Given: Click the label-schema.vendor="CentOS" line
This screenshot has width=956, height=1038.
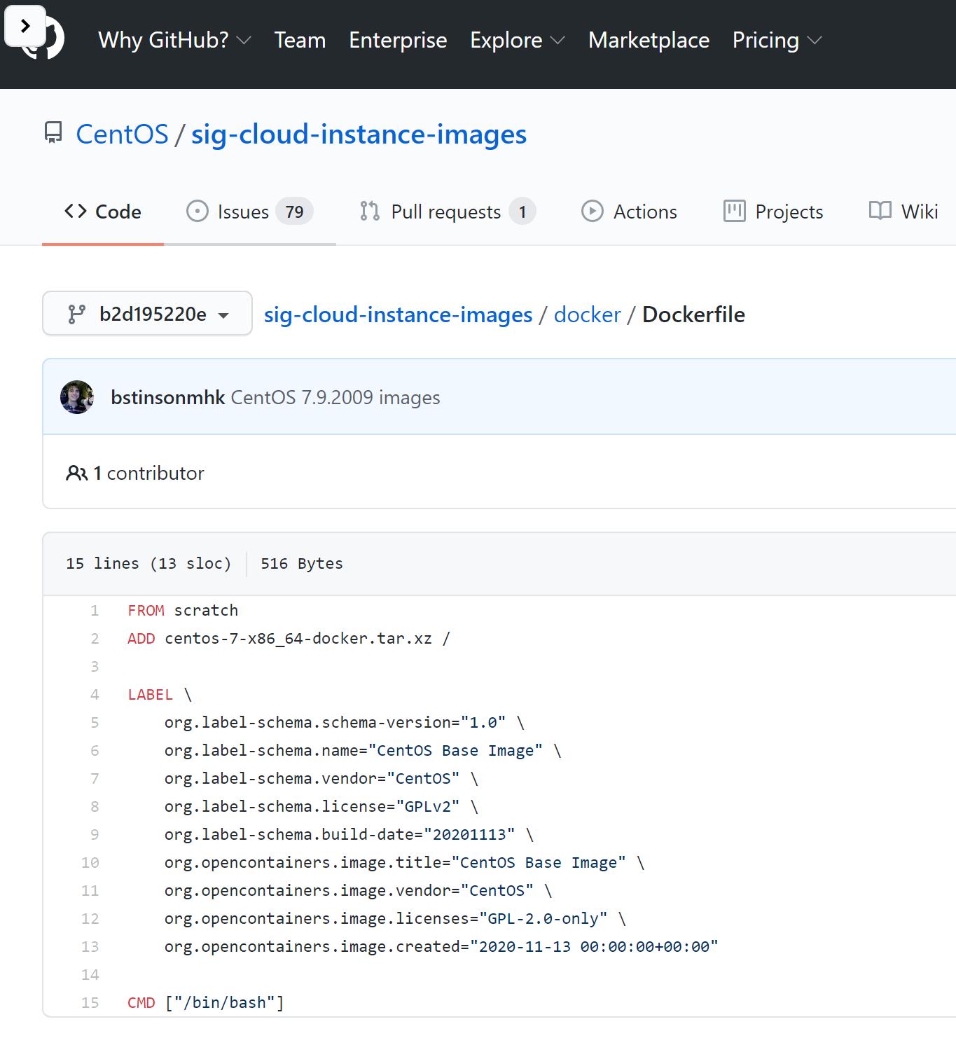Looking at the screenshot, I should point(321,778).
